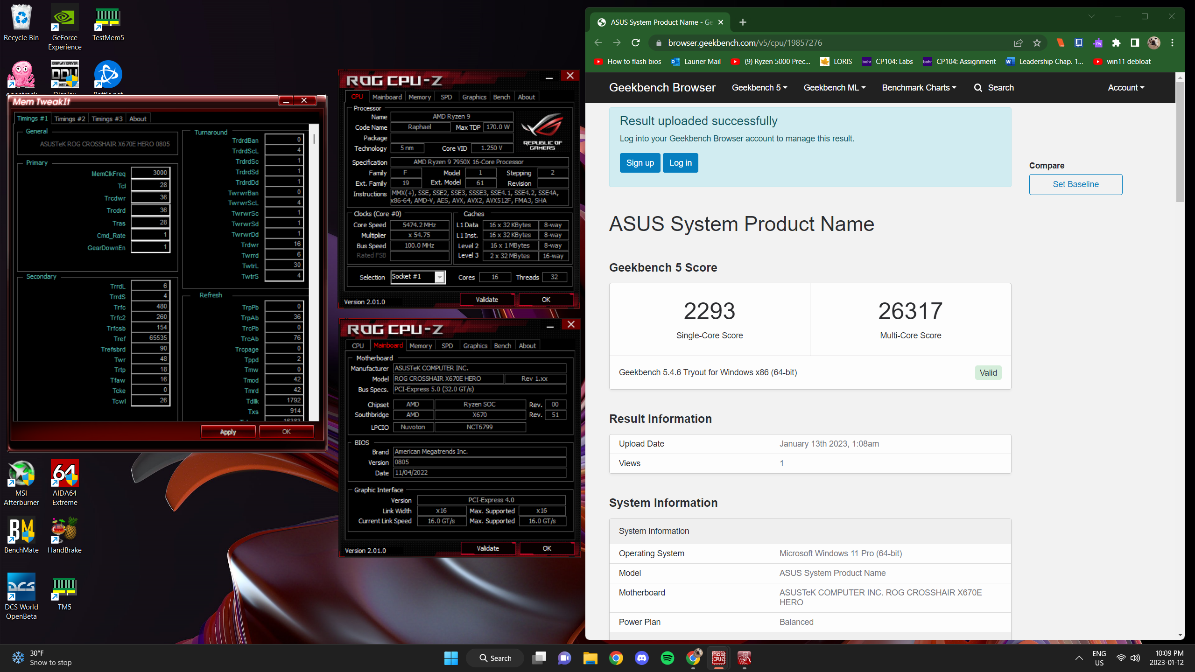Click the Mem TweakIt panel scrollbar
The width and height of the screenshot is (1195, 672).
click(x=314, y=139)
